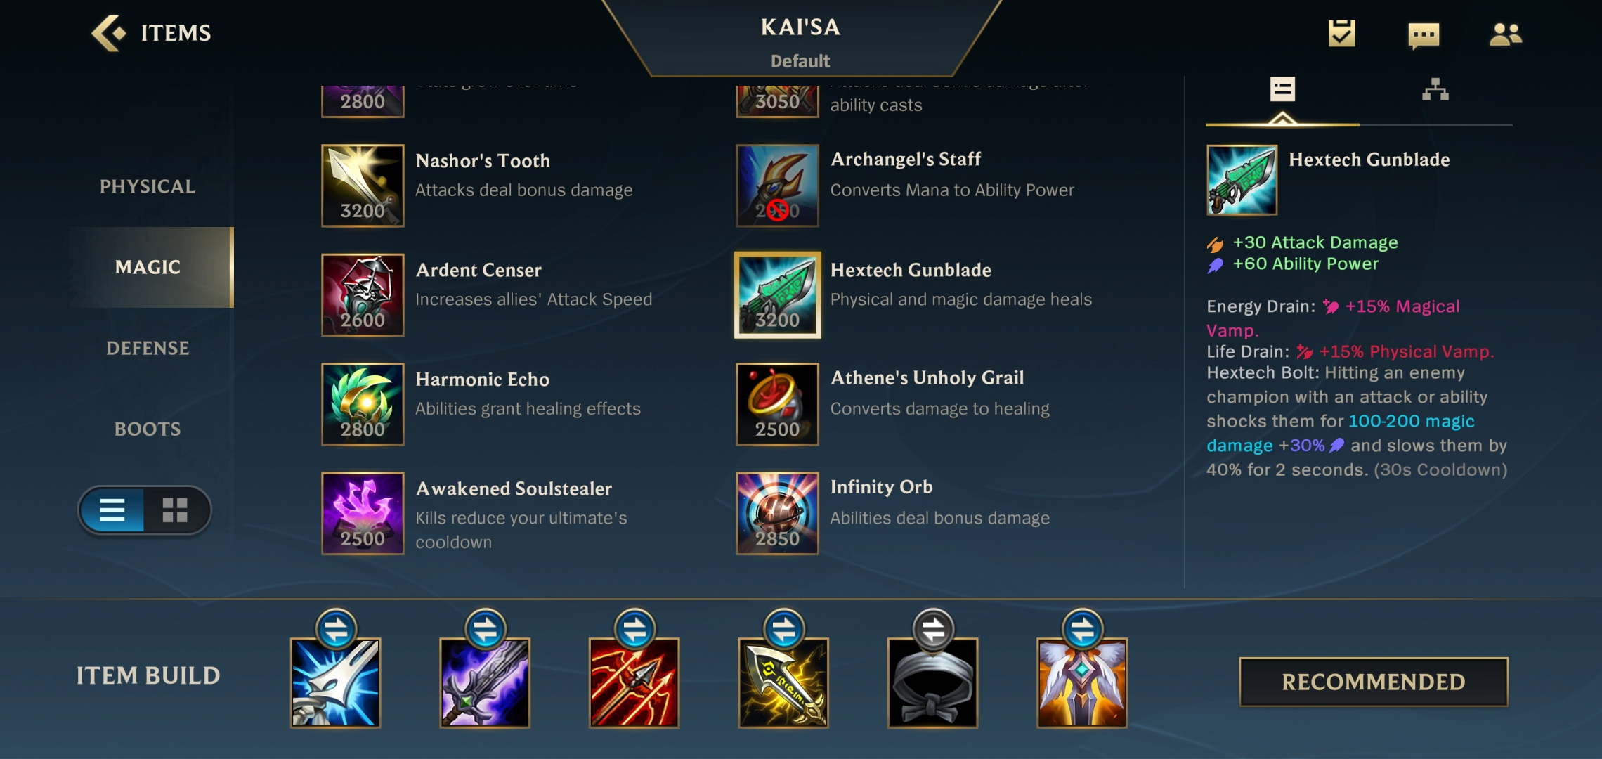
Task: Select the Physical category
Action: tap(148, 186)
